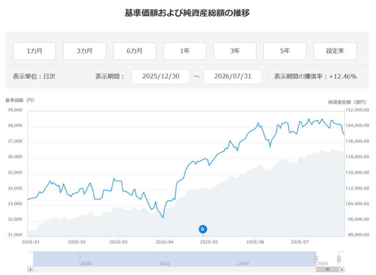Screen dimensions: 376x275
Task: Click the scrollbar right arrow
Action: (x=342, y=269)
